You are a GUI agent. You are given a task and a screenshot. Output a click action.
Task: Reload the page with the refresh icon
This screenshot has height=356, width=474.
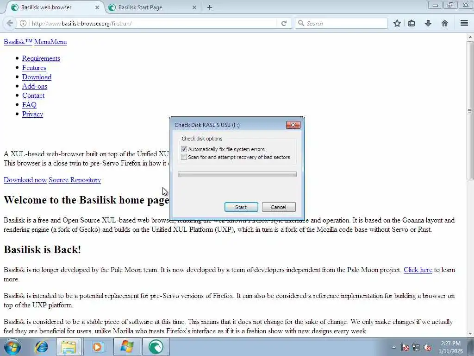[x=284, y=23]
